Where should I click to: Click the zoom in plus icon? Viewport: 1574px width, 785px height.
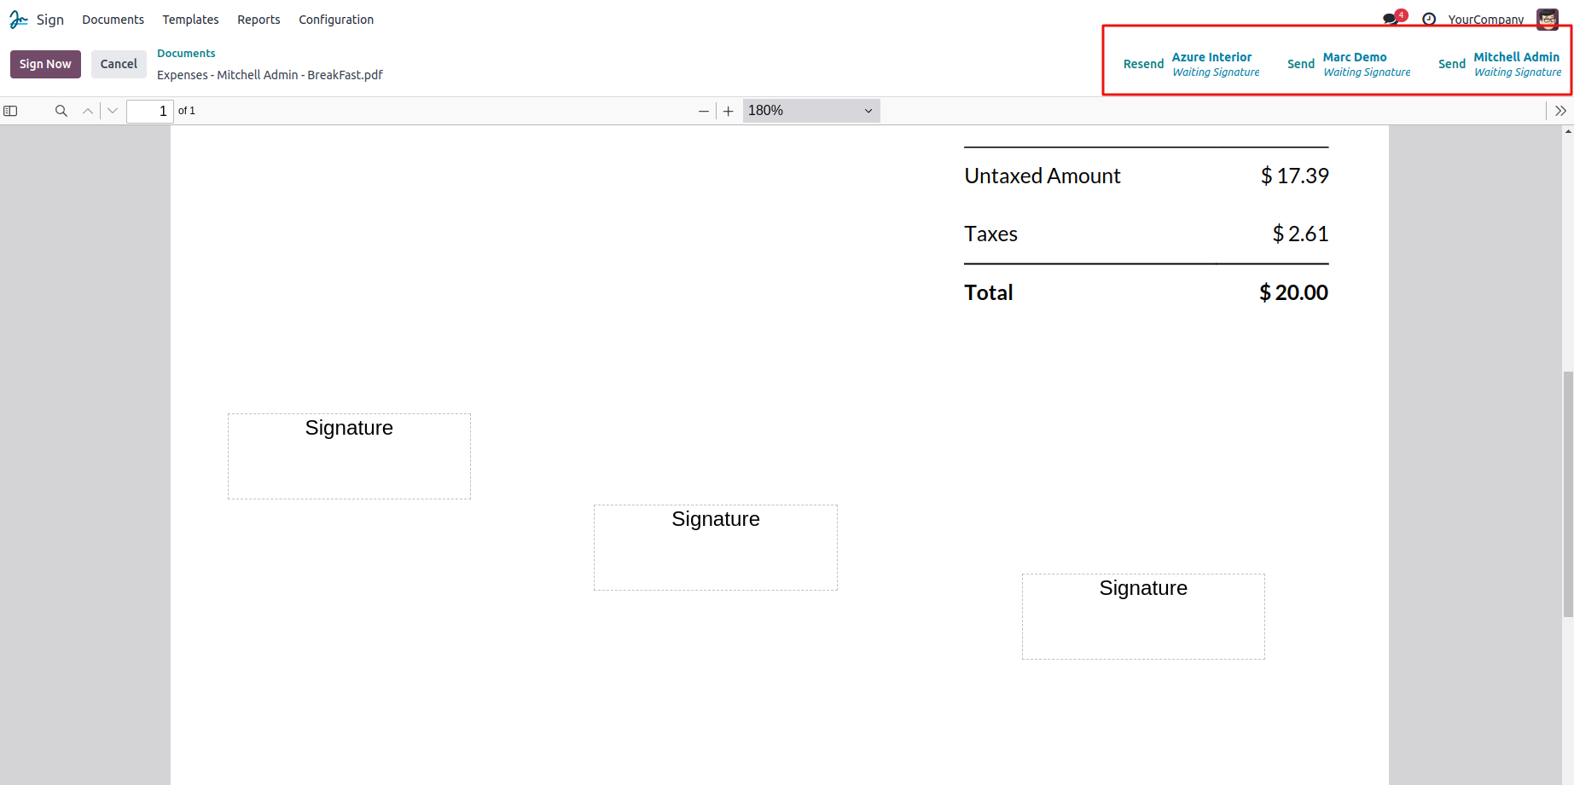728,111
